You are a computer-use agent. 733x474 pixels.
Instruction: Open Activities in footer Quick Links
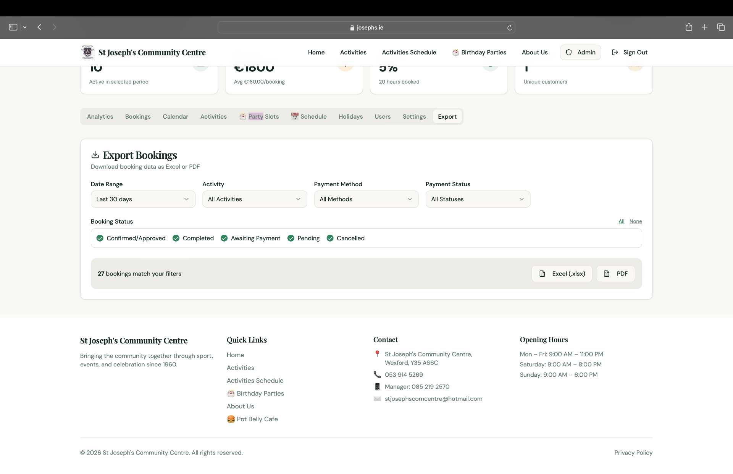point(240,368)
